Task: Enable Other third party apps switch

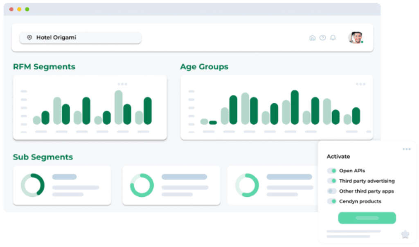Action: (332, 191)
